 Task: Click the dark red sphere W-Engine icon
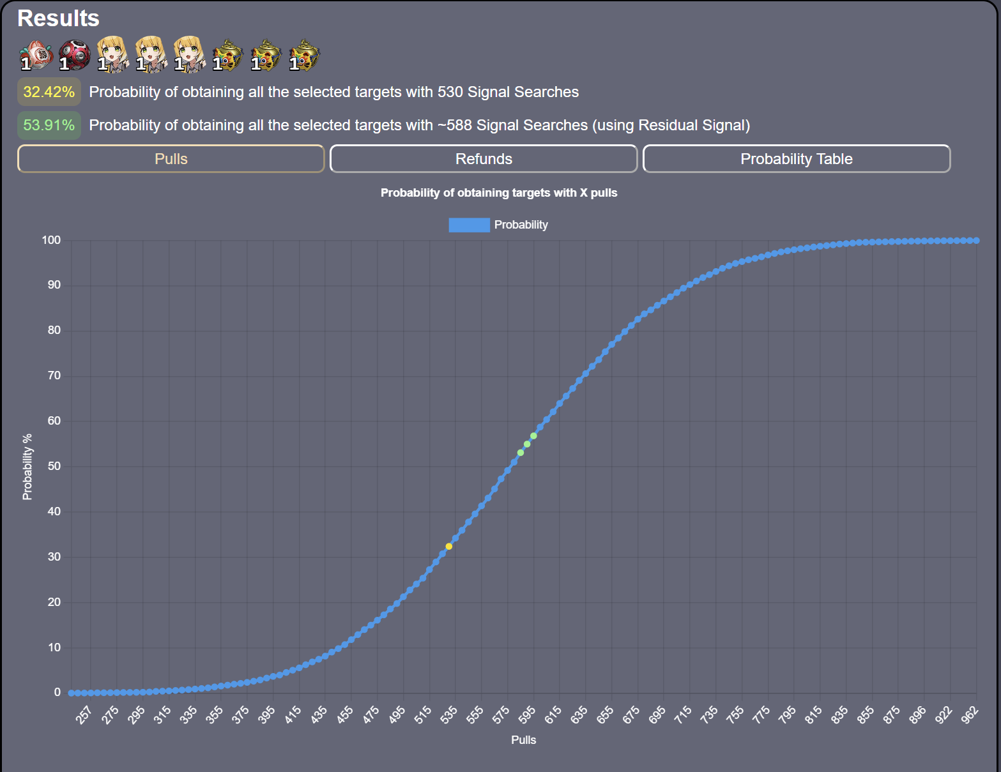click(x=75, y=55)
